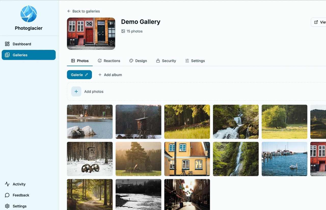Viewport: 326px width, 210px height.
Task: Open the Settings gear icon in sidebar
Action: pyautogui.click(x=6, y=206)
